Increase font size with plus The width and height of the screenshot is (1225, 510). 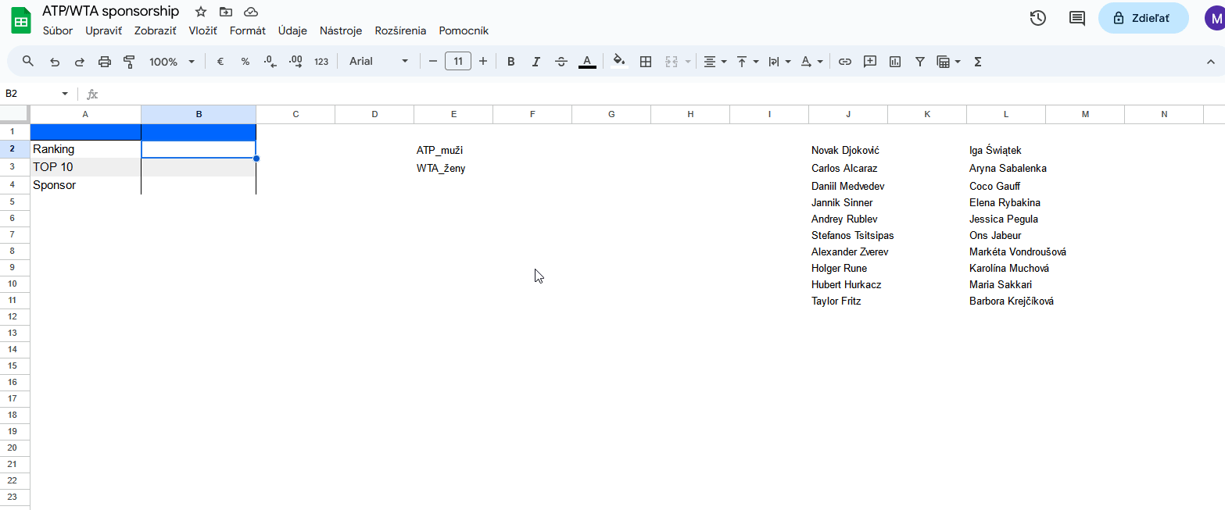483,62
